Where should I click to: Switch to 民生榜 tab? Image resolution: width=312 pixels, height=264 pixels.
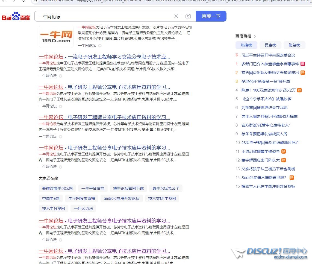pyautogui.click(x=270, y=45)
